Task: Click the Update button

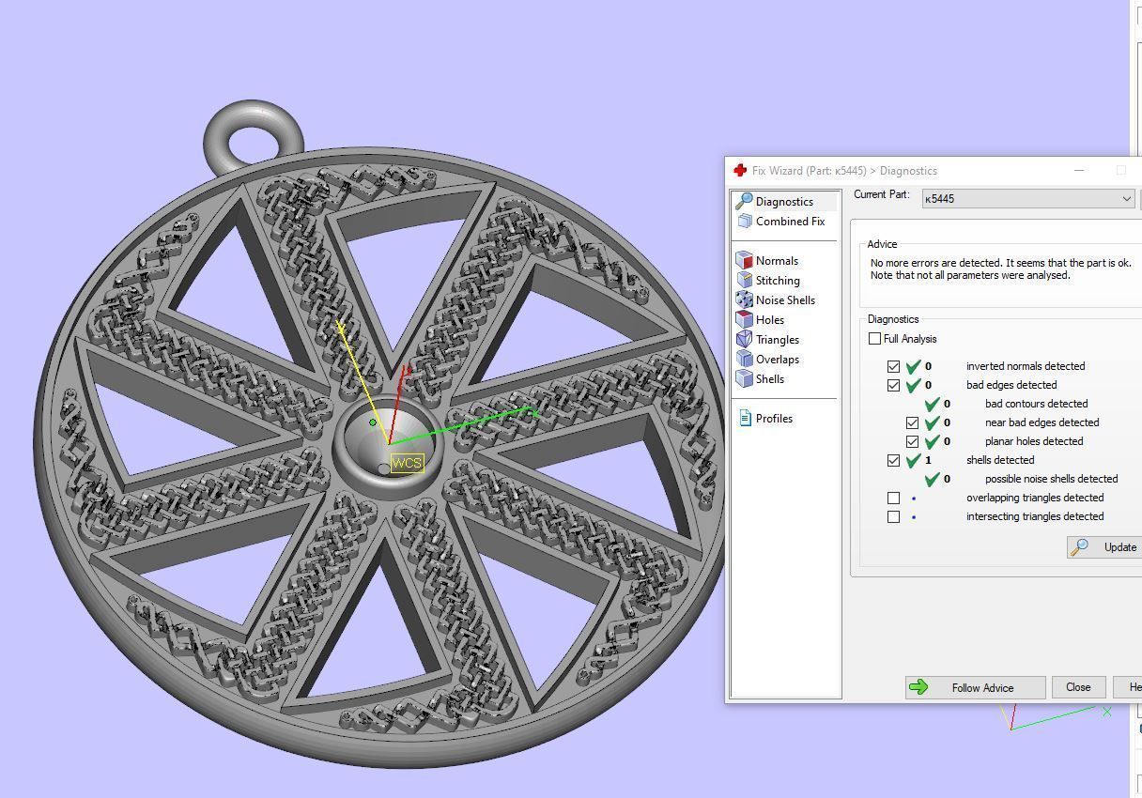Action: [1104, 547]
